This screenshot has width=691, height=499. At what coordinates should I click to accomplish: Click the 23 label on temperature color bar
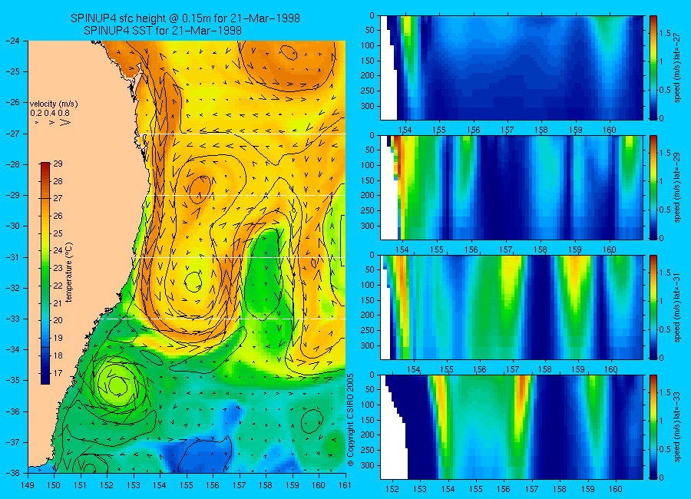coord(58,268)
